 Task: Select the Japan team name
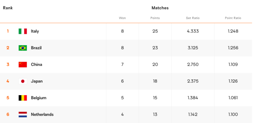click(x=37, y=81)
